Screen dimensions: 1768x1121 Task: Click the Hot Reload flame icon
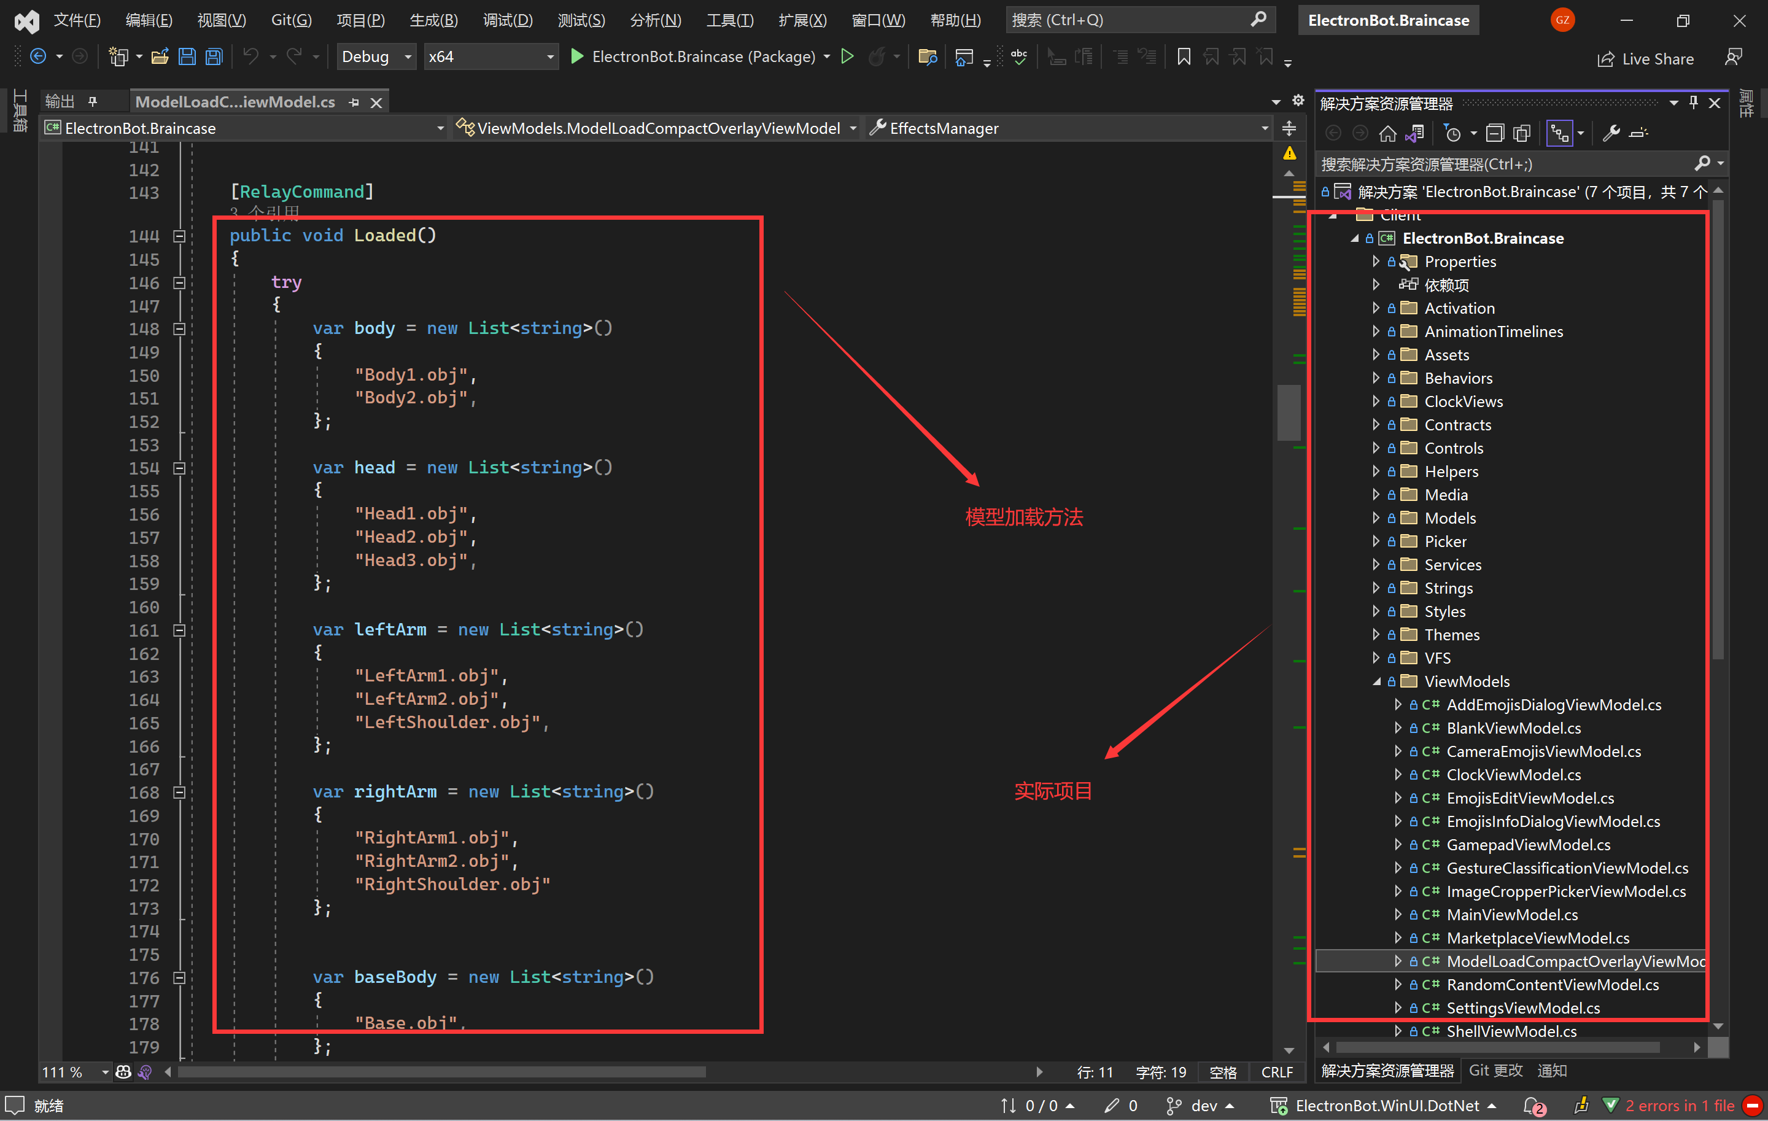(x=877, y=56)
